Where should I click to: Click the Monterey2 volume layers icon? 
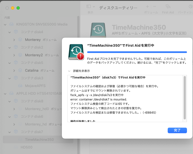point(20,55)
